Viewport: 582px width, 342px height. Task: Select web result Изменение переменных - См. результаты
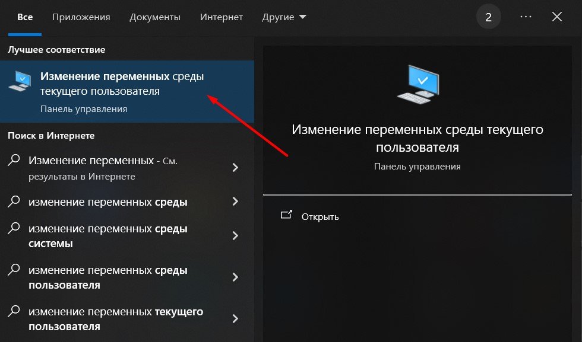point(127,168)
